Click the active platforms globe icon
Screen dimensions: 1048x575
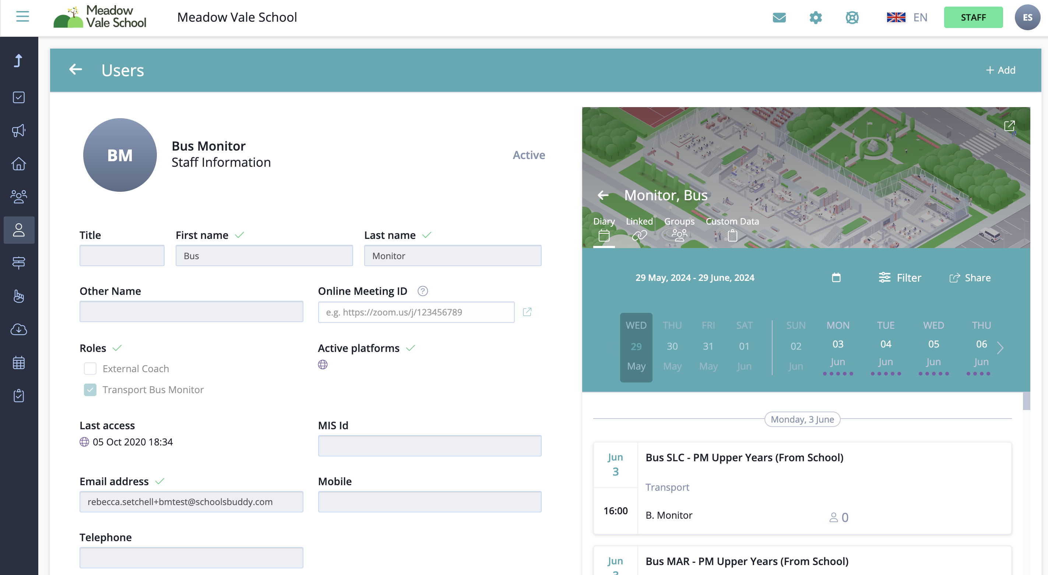point(323,365)
